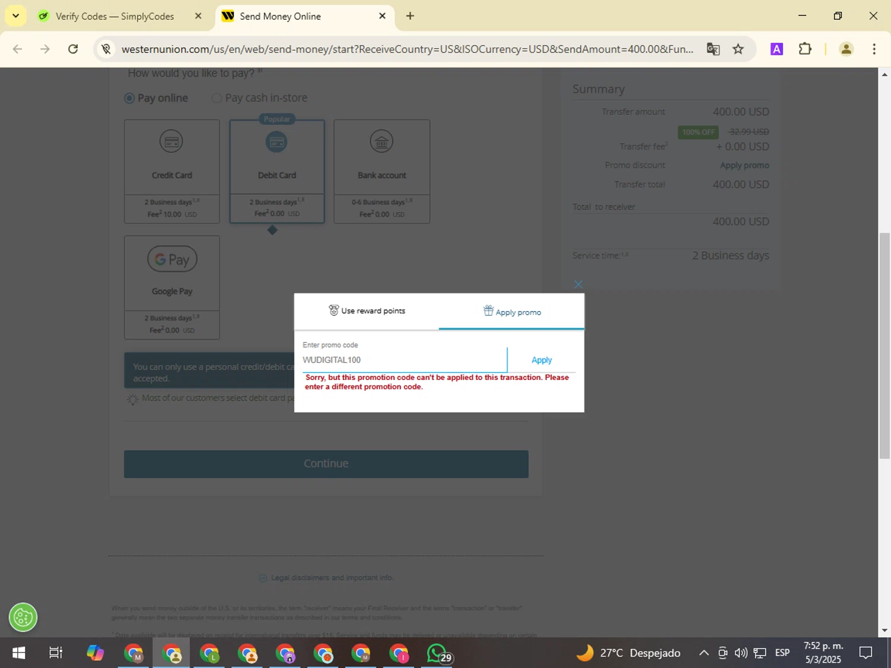This screenshot has height=668, width=891.
Task: Close the Verify Codes tab
Action: 198,16
